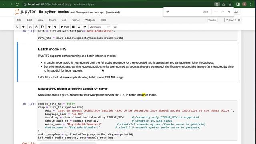Move selected cell up arrow
The image size is (256, 144).
pos(49,27)
